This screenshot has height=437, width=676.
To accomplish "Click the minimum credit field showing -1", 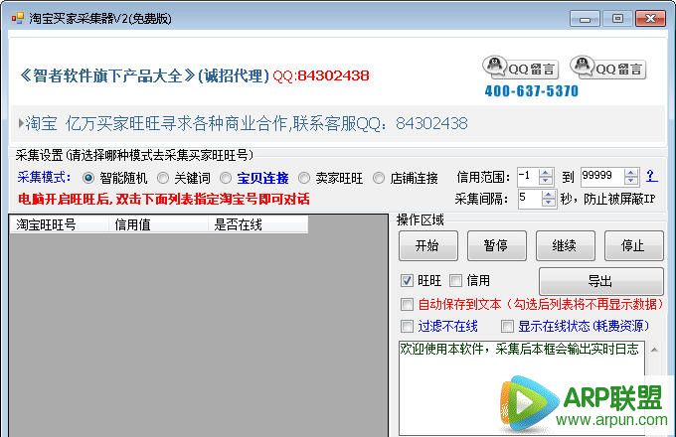I will [x=529, y=177].
